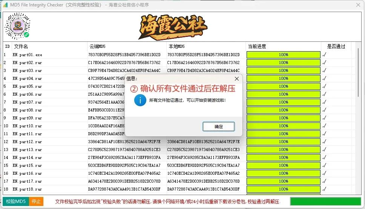
Task: Select file EN.part14.rar
Action: (28, 158)
